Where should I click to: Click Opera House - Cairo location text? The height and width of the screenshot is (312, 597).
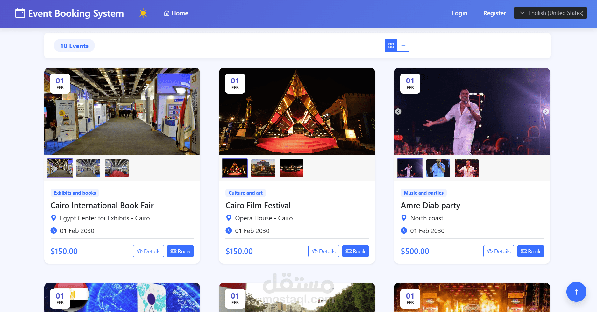pos(264,218)
